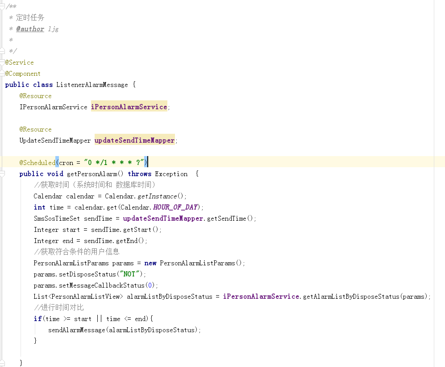The width and height of the screenshot is (445, 367).
Task: Click the @Component annotation
Action: 23,74
